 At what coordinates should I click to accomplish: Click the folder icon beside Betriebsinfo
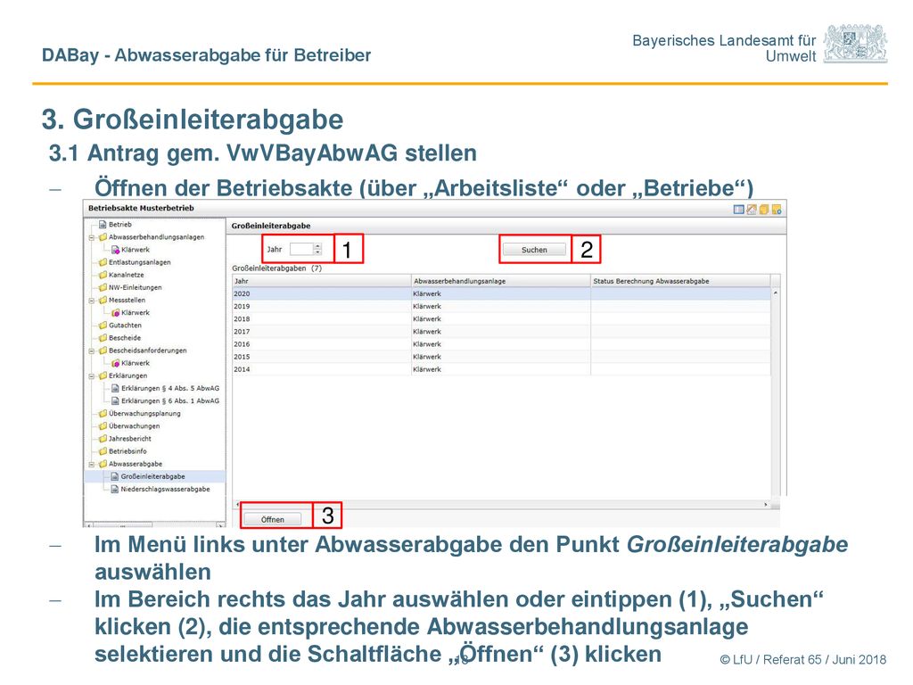coord(103,451)
